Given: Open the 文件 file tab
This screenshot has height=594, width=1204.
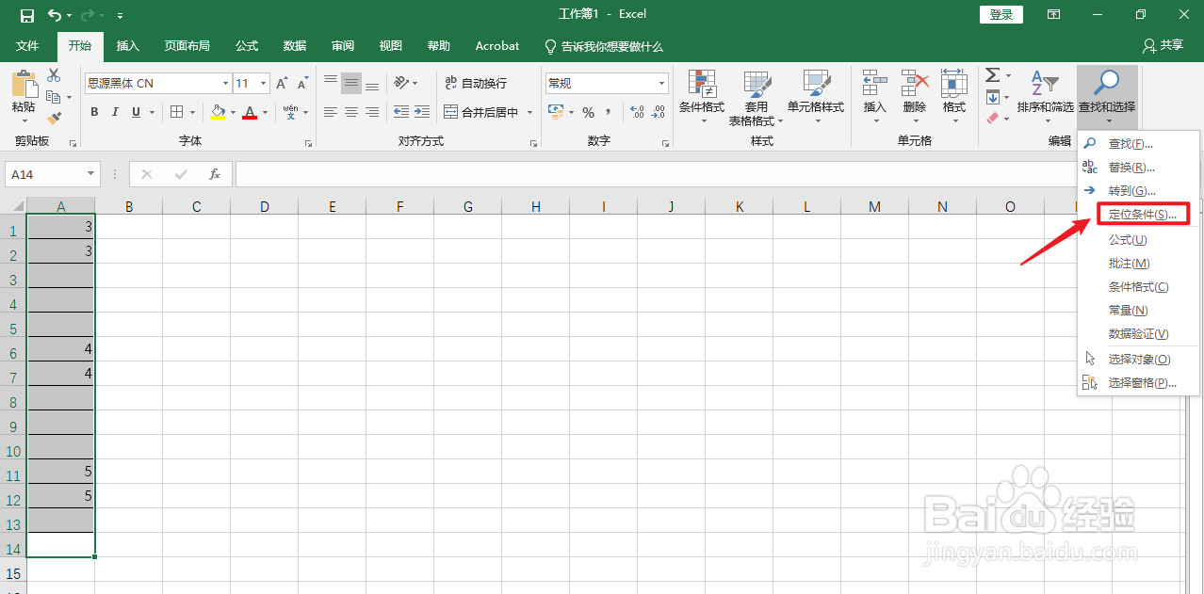Looking at the screenshot, I should [28, 46].
